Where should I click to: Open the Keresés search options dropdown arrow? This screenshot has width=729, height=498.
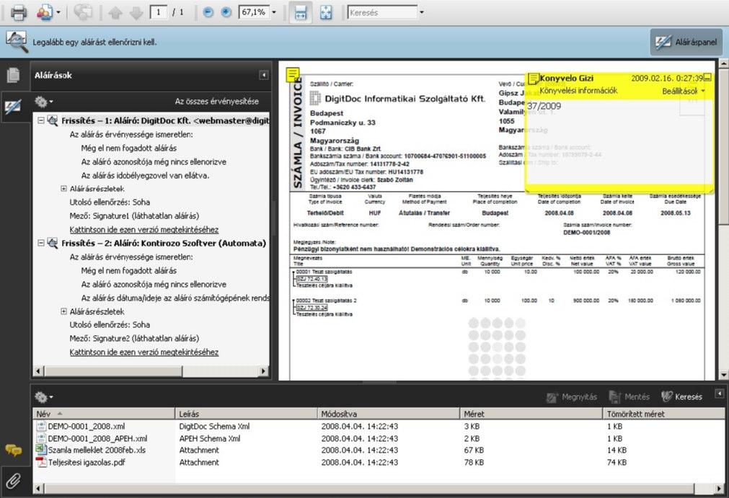[x=422, y=12]
